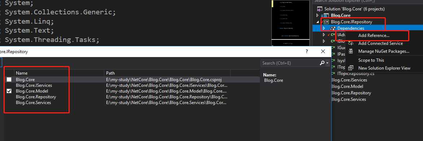Click the magnifier icon in dialog search box
This screenshot has height=141, width=423.
(x=322, y=63)
